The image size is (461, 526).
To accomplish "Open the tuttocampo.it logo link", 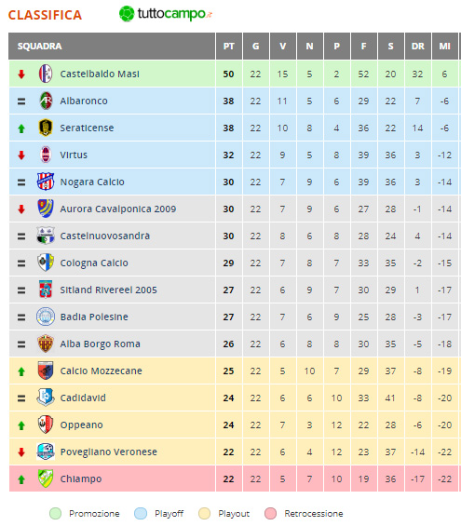I will pos(166,14).
